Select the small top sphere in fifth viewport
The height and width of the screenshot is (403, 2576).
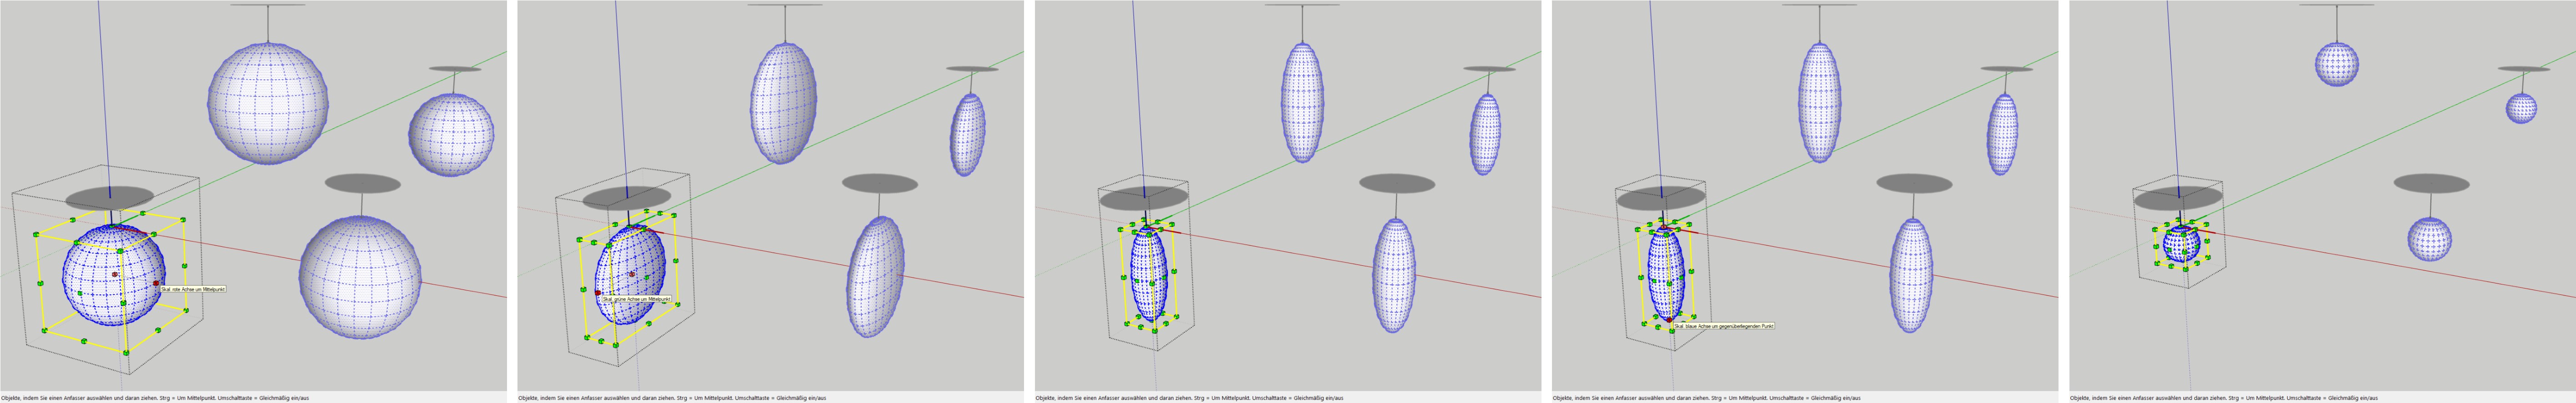pos(2337,64)
